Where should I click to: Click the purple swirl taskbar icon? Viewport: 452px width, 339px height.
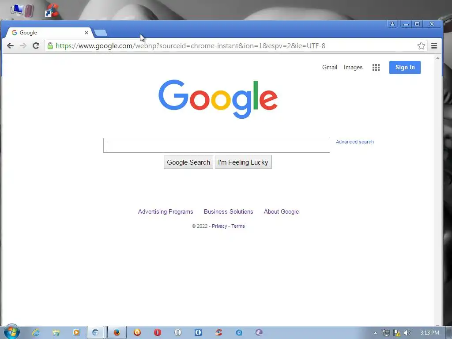pos(259,333)
